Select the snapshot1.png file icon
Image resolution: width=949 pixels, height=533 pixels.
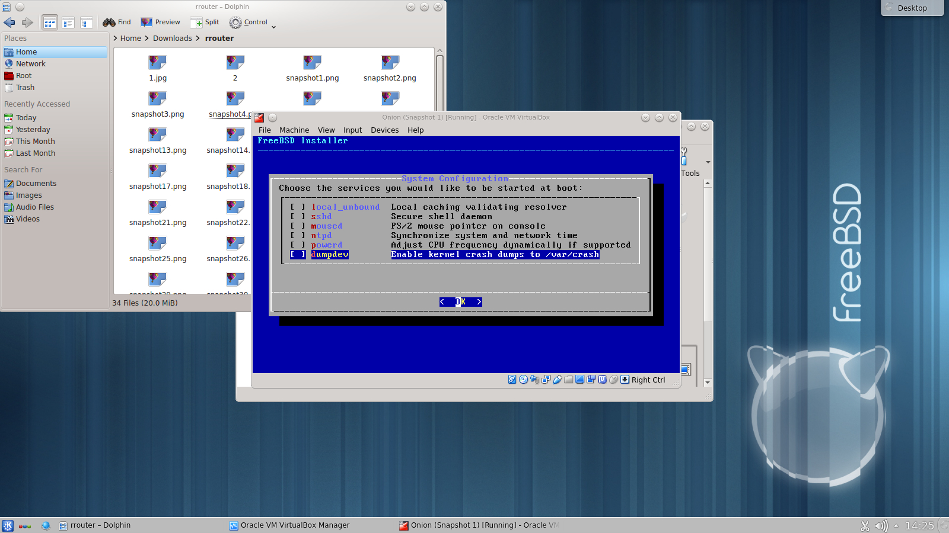click(313, 63)
